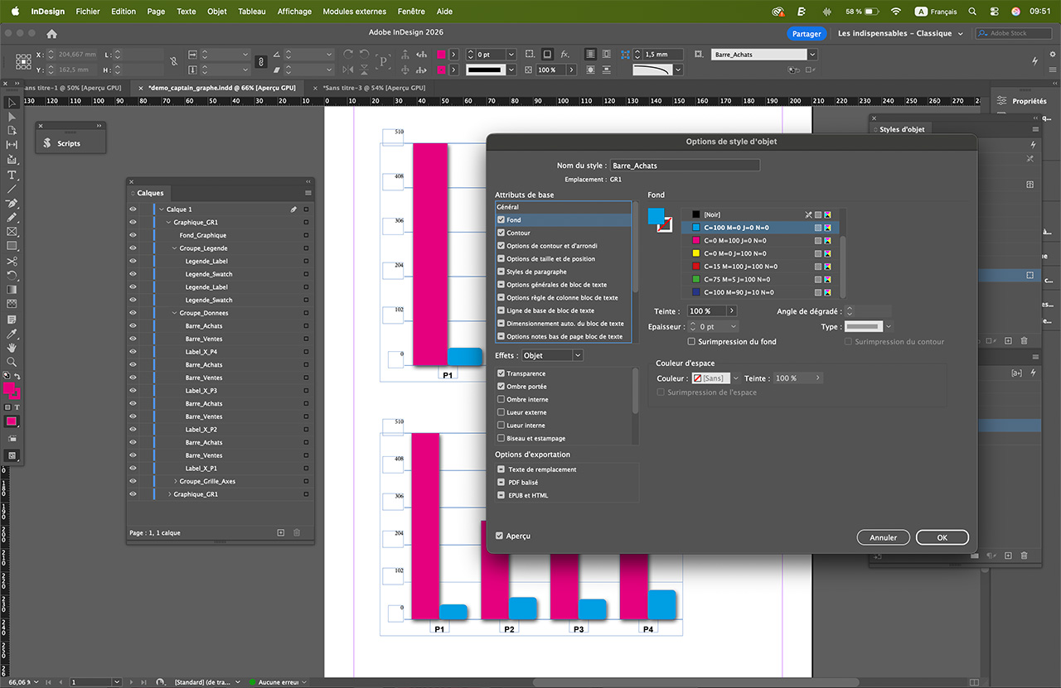
Task: Select the Eyedropper tool
Action: (12, 334)
